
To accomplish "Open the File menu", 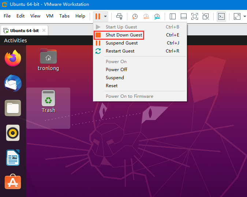I will [7, 16].
